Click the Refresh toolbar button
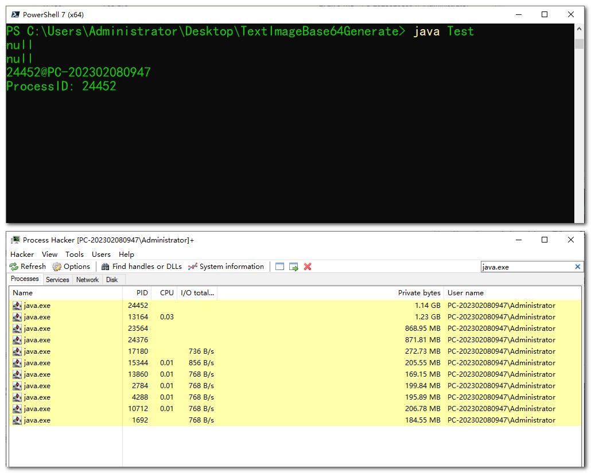591x473 pixels. (x=28, y=267)
